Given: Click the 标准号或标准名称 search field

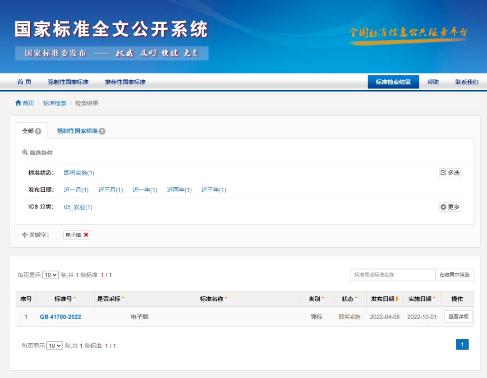Looking at the screenshot, I should click(x=392, y=275).
